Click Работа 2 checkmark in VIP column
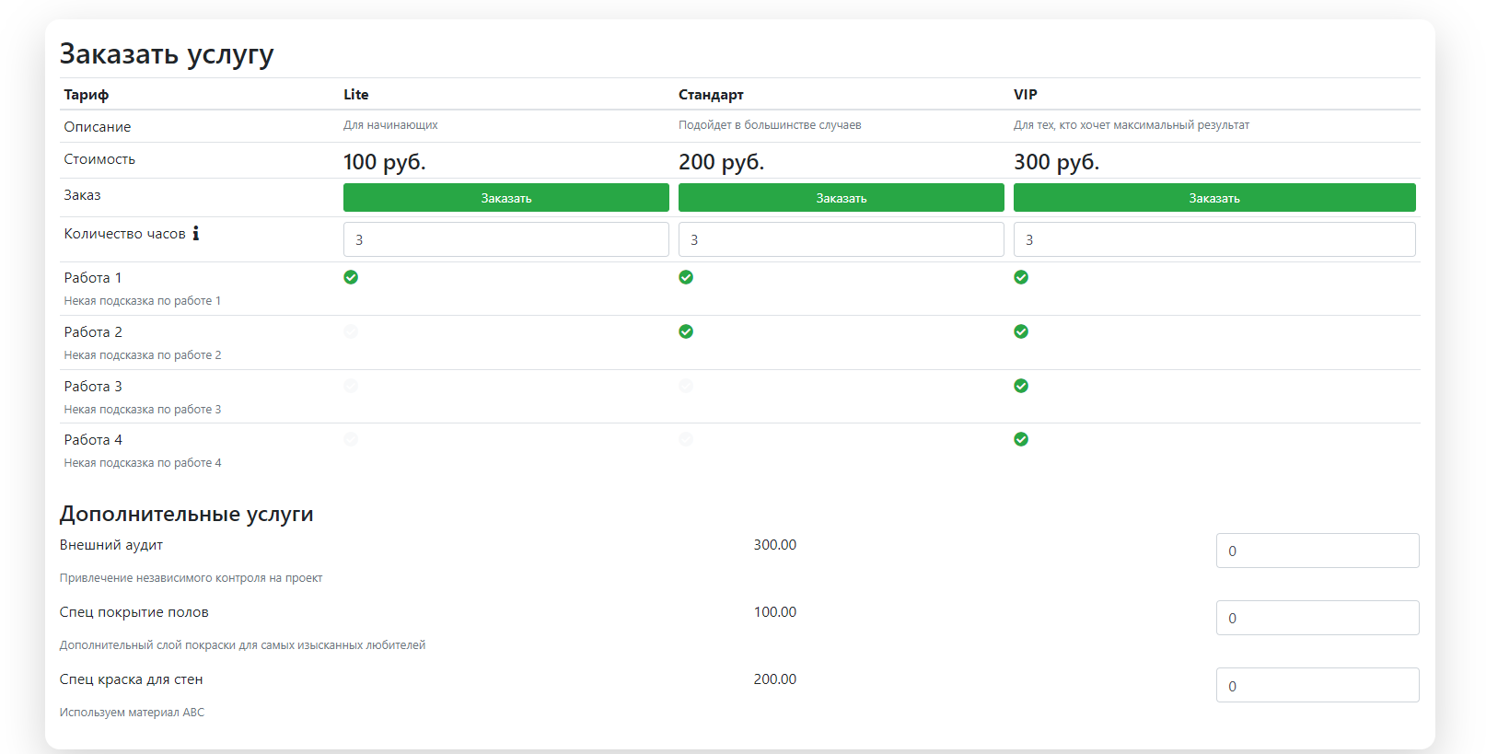 [x=1021, y=331]
